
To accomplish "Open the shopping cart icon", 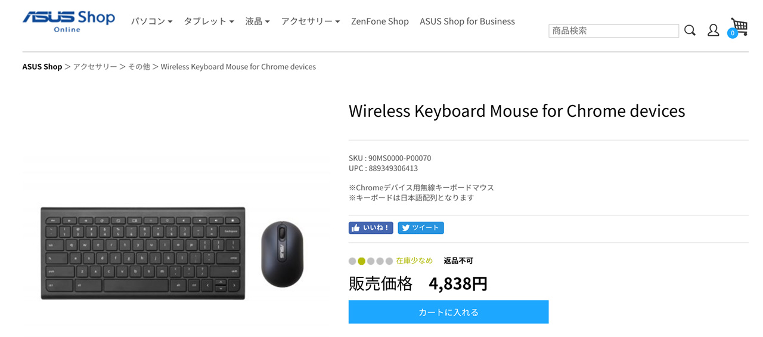I will pos(740,26).
